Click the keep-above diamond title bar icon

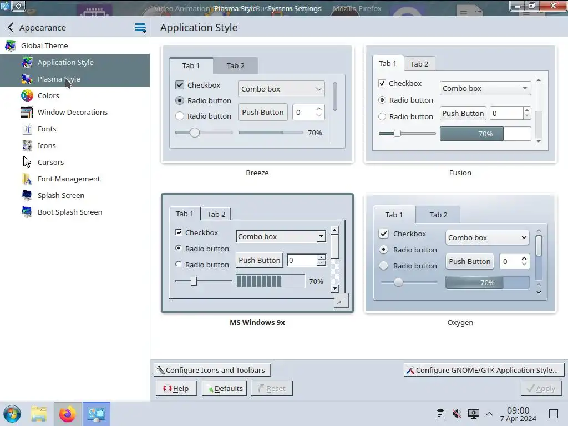click(x=19, y=6)
